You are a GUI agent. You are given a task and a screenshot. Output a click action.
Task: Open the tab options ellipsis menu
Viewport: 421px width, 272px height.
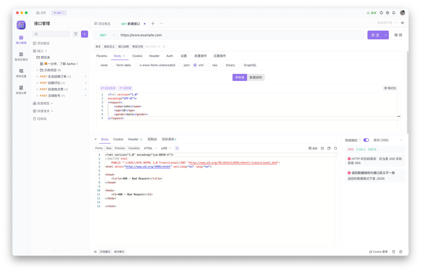[161, 24]
